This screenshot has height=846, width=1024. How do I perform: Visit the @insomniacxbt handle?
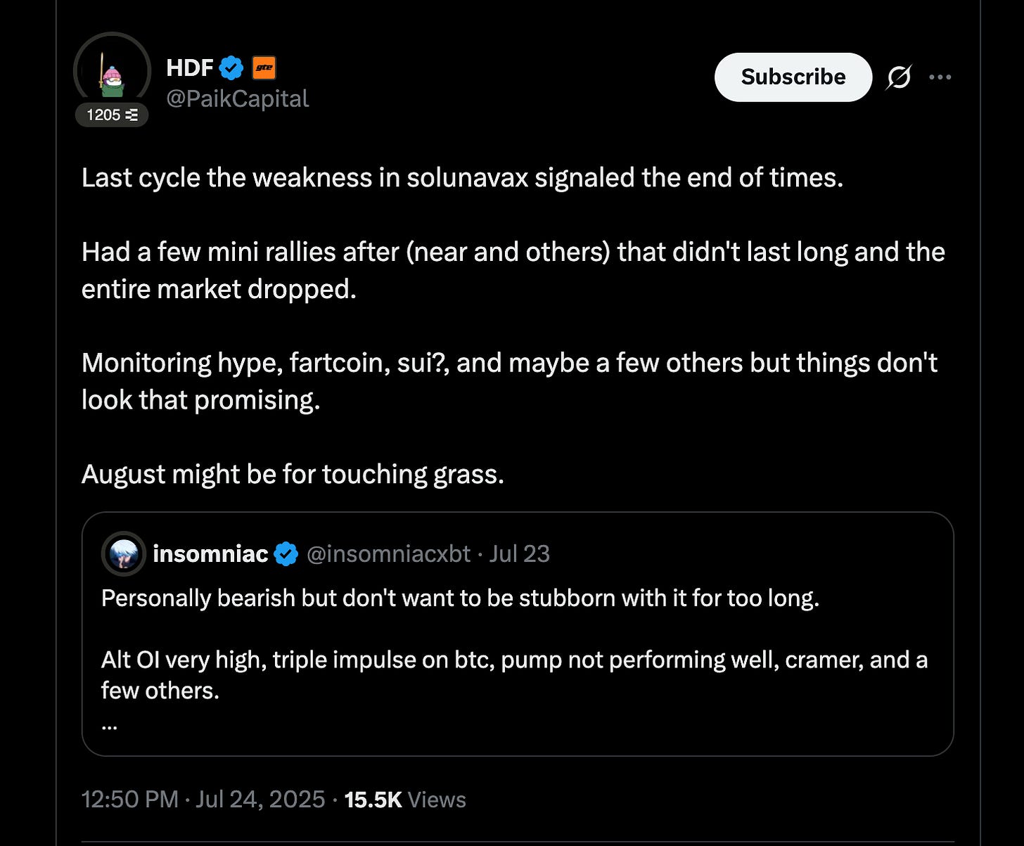[388, 554]
